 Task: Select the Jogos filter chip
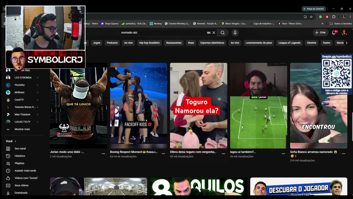[x=97, y=43]
